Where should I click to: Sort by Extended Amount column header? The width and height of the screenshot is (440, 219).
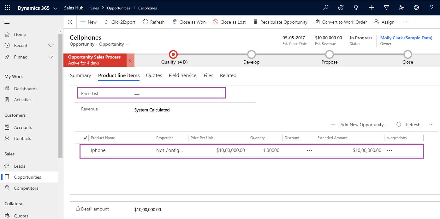tap(332, 138)
